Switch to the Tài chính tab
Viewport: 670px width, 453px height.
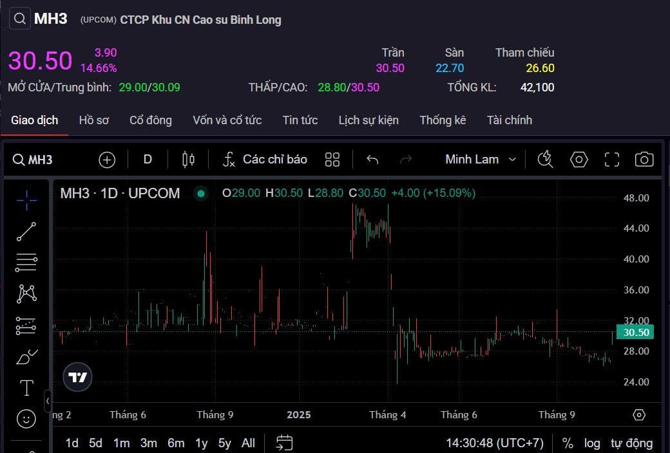pos(509,120)
